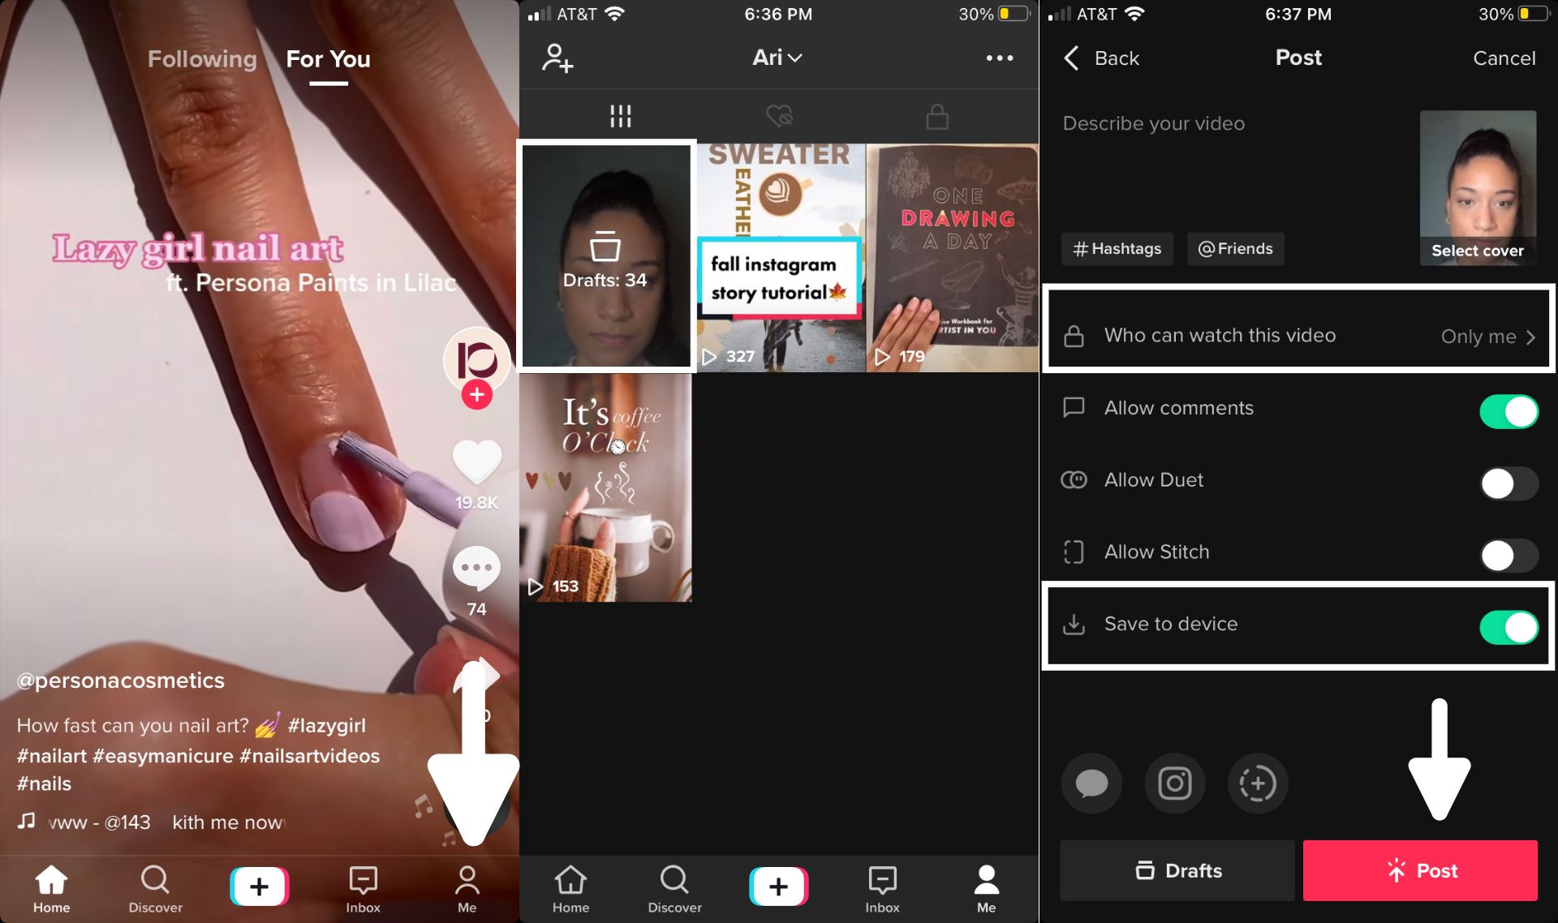1558x923 pixels.
Task: Tap the three dots overflow menu top right
Action: (1000, 57)
